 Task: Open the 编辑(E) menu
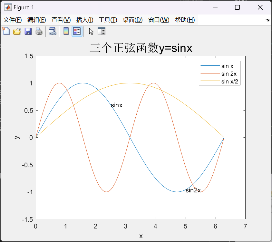click(x=36, y=20)
